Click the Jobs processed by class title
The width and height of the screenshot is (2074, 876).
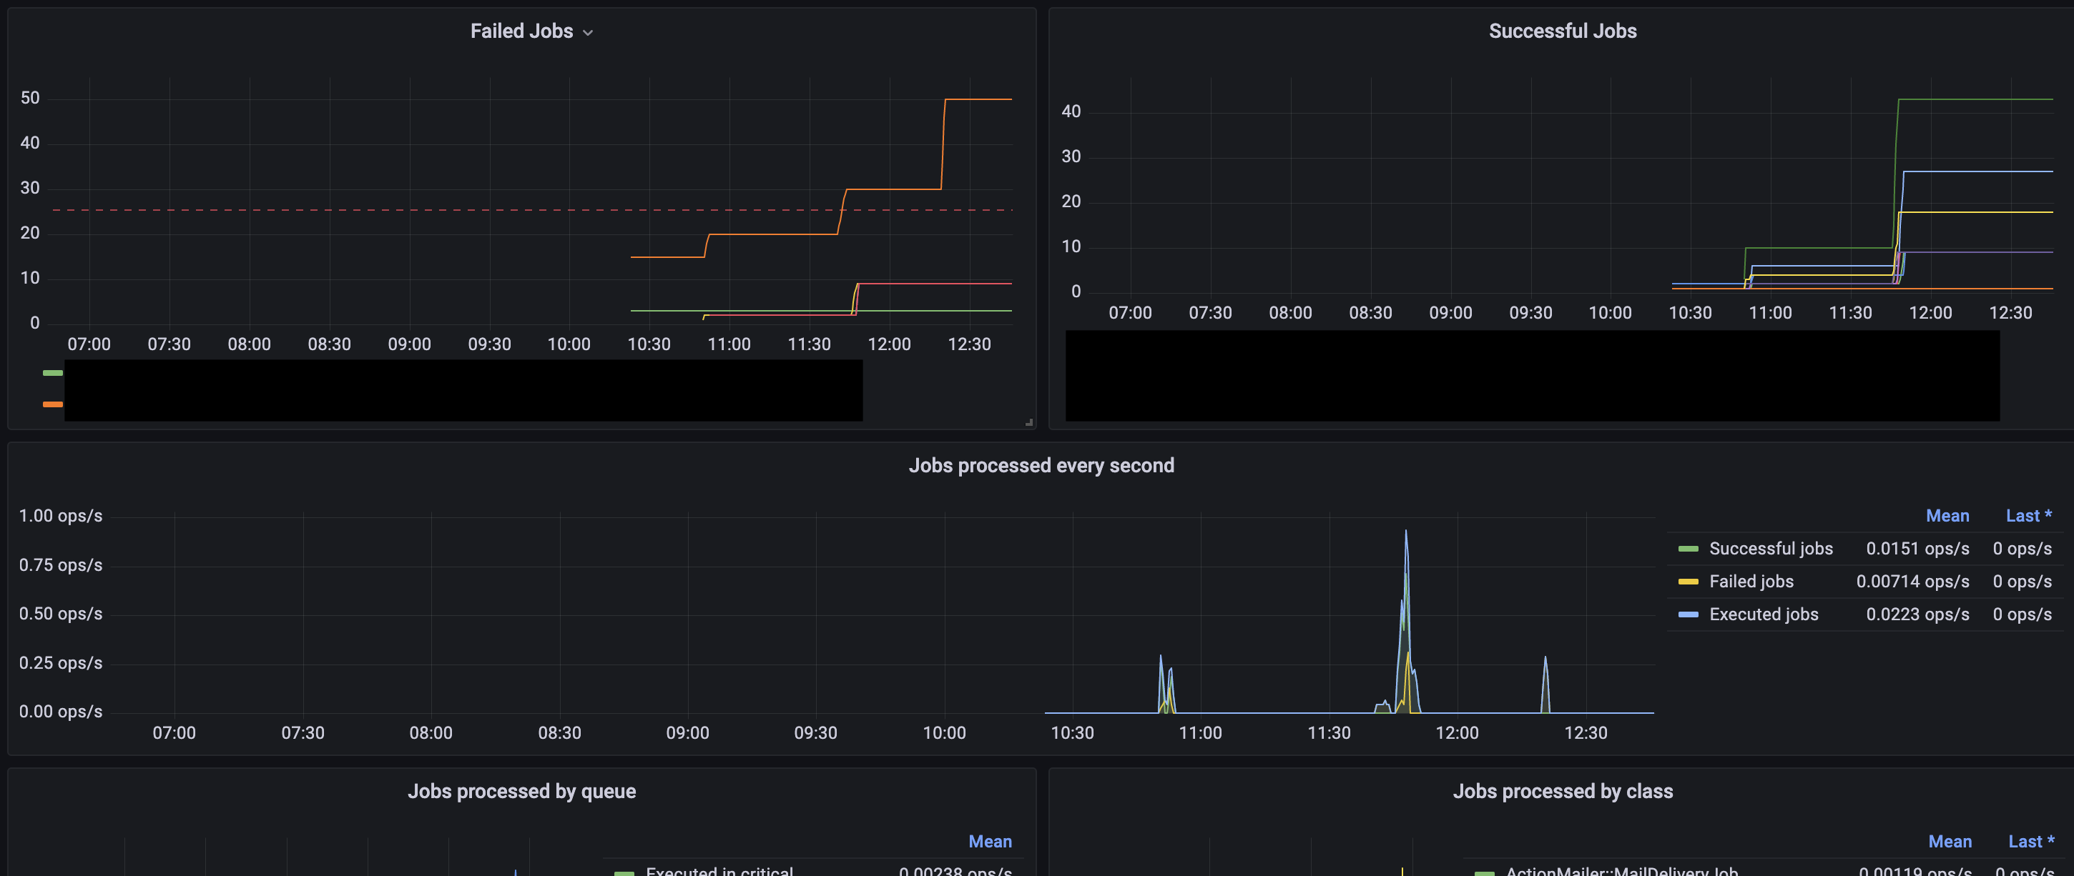tap(1562, 792)
